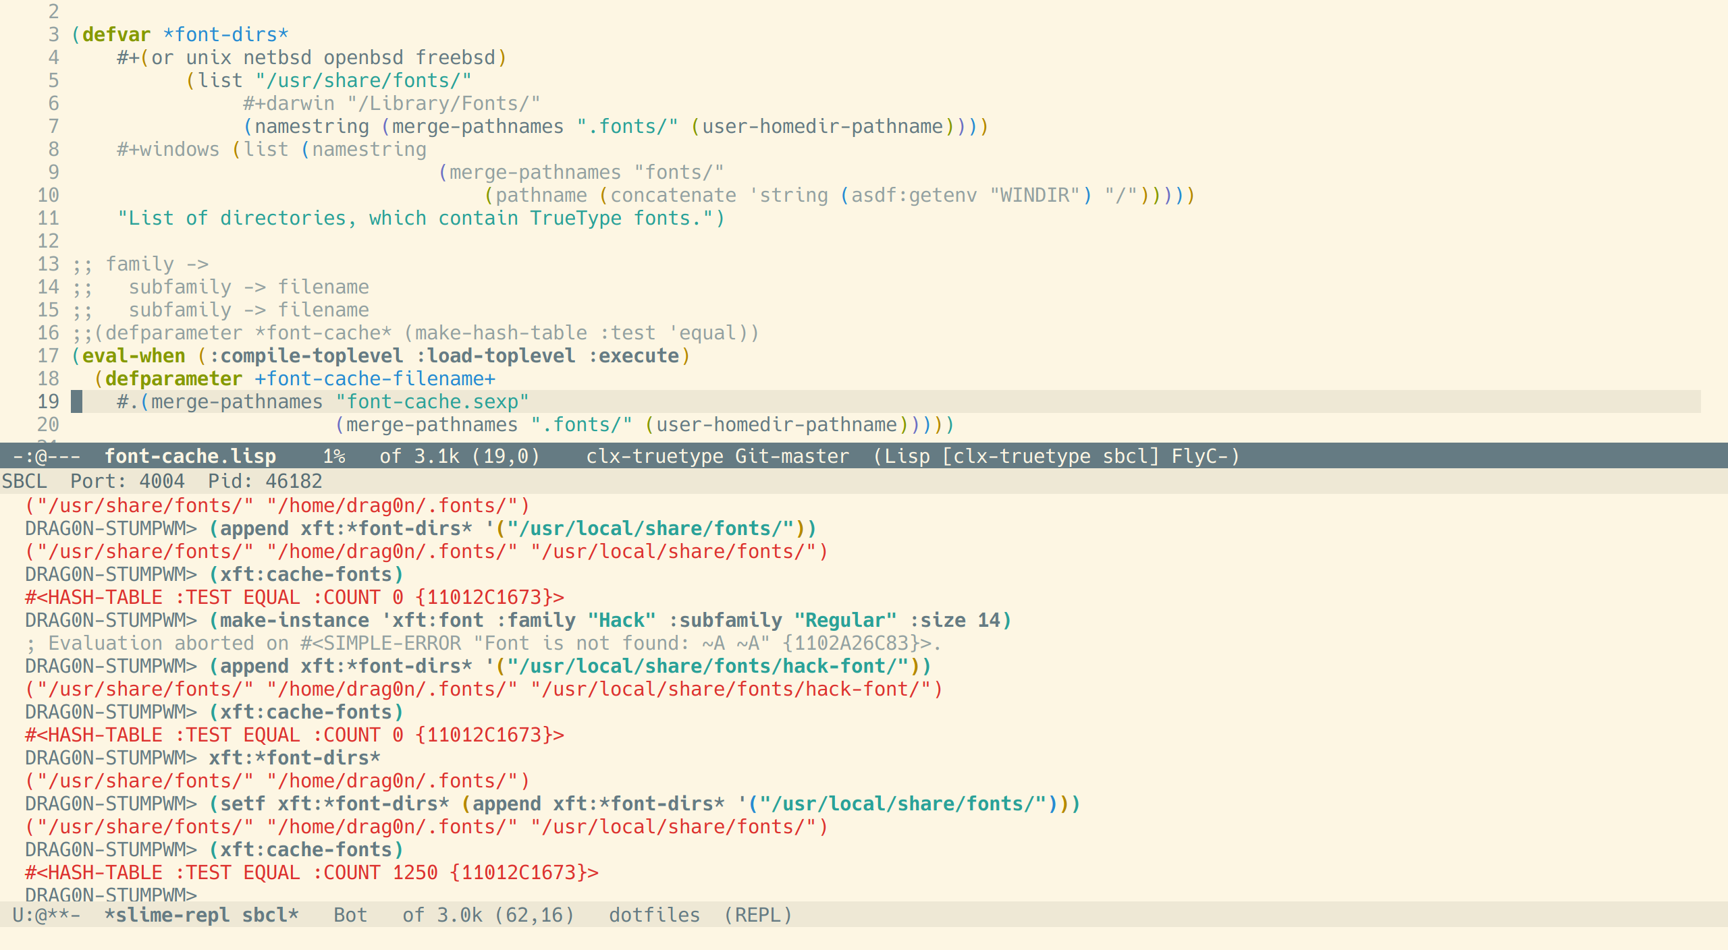Click the dotfiles project name in REPL mode line
The height and width of the screenshot is (950, 1728).
(x=654, y=915)
